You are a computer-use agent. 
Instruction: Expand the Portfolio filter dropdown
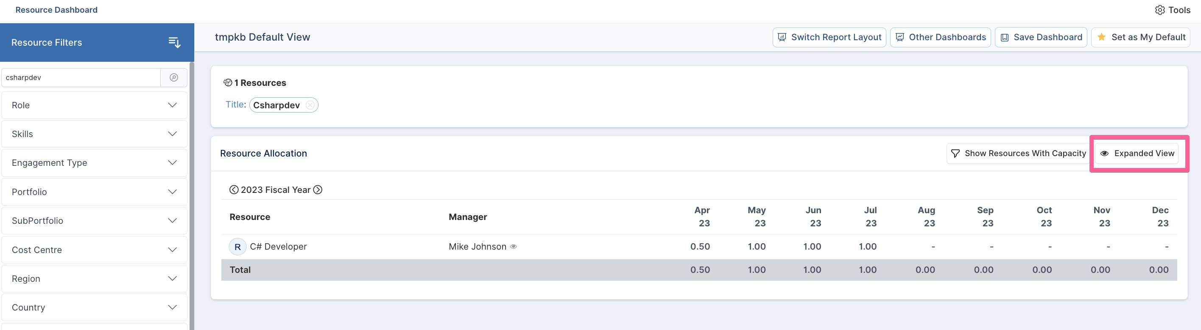95,192
